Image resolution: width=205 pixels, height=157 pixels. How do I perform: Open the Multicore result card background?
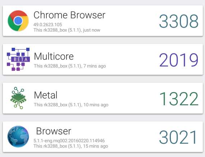(x=103, y=59)
